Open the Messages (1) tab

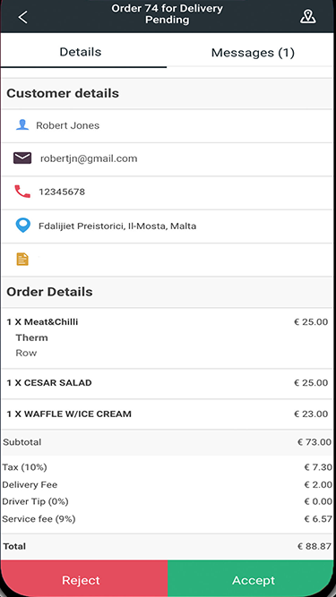pyautogui.click(x=253, y=53)
